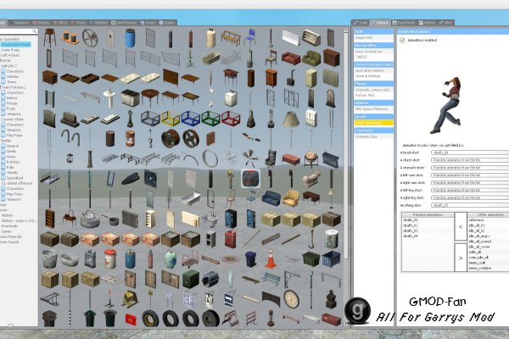Select the large spoked flywheel prop
The image size is (509, 339).
90,38
